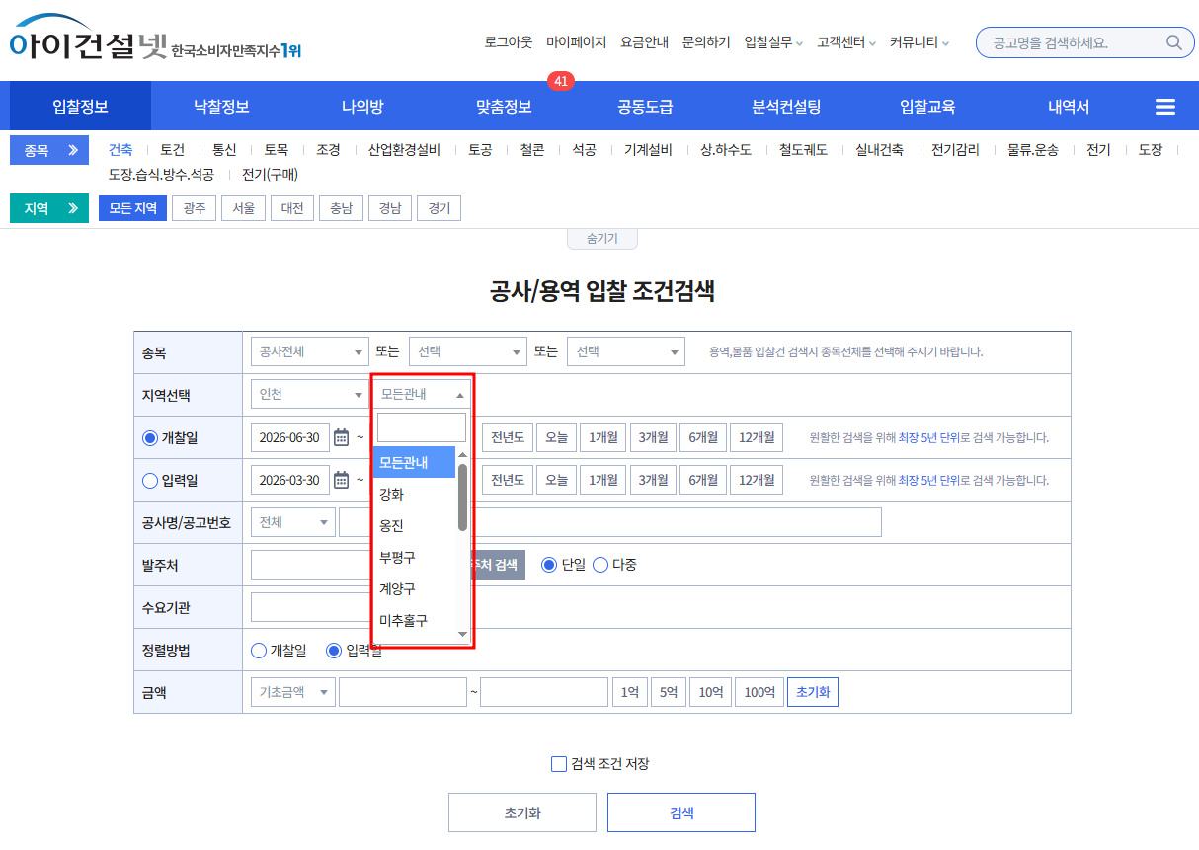The height and width of the screenshot is (850, 1199).
Task: Open the 공사전체 category dropdown
Action: point(310,351)
